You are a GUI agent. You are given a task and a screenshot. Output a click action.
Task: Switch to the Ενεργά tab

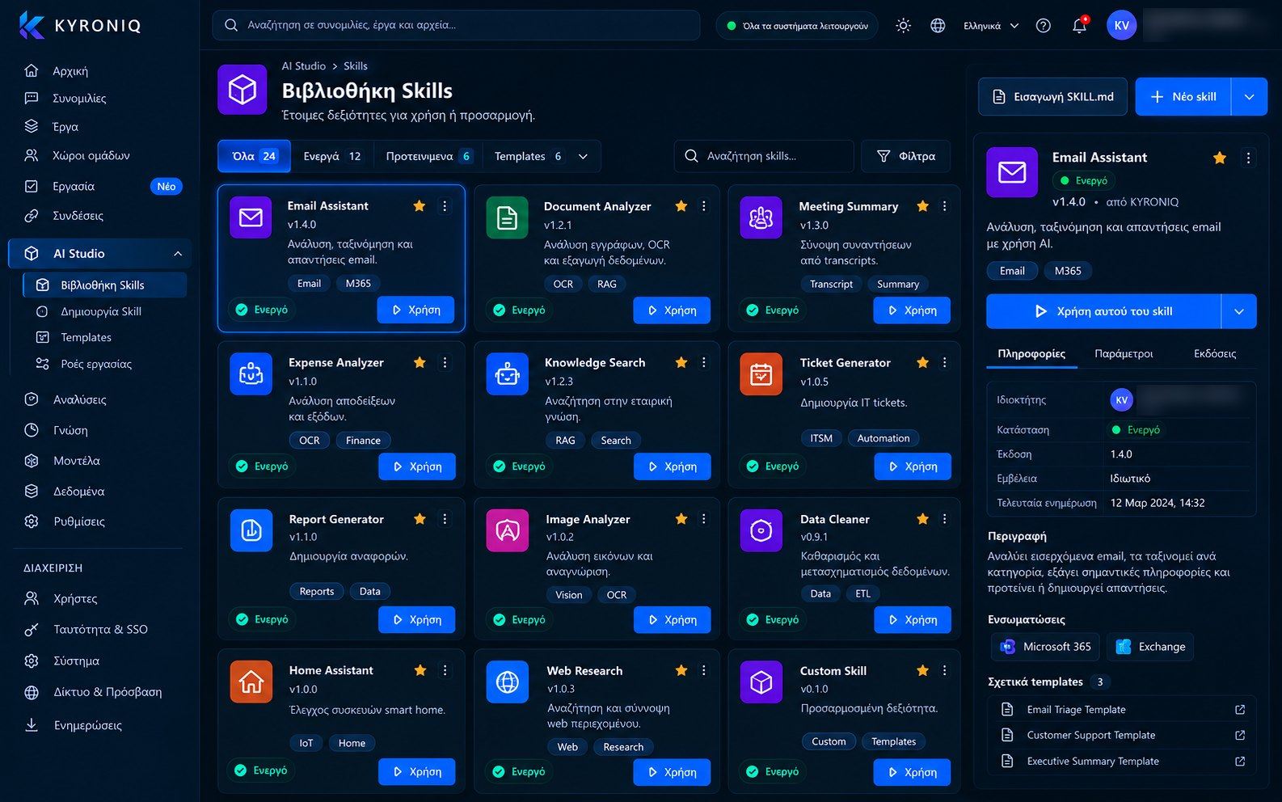coord(332,157)
